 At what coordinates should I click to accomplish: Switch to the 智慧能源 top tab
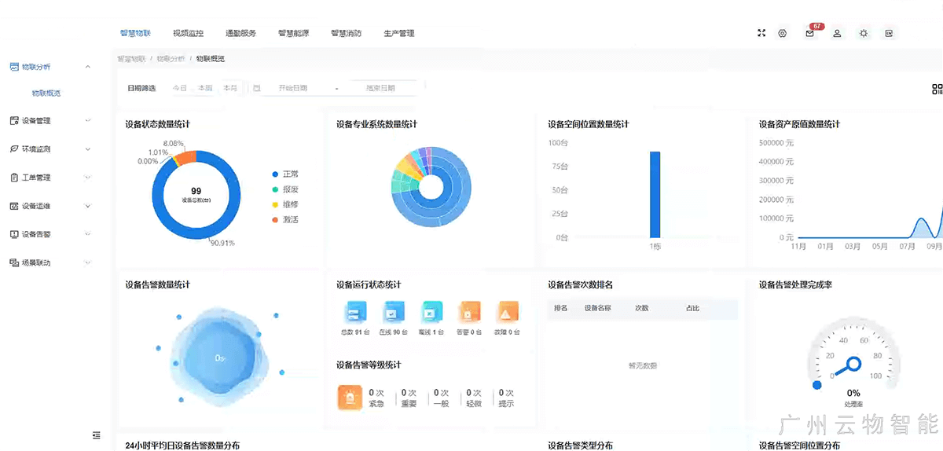tap(293, 34)
